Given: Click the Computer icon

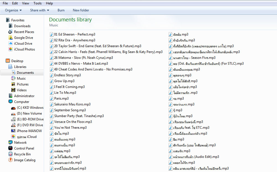Looking at the screenshot, I should click(11, 102).
